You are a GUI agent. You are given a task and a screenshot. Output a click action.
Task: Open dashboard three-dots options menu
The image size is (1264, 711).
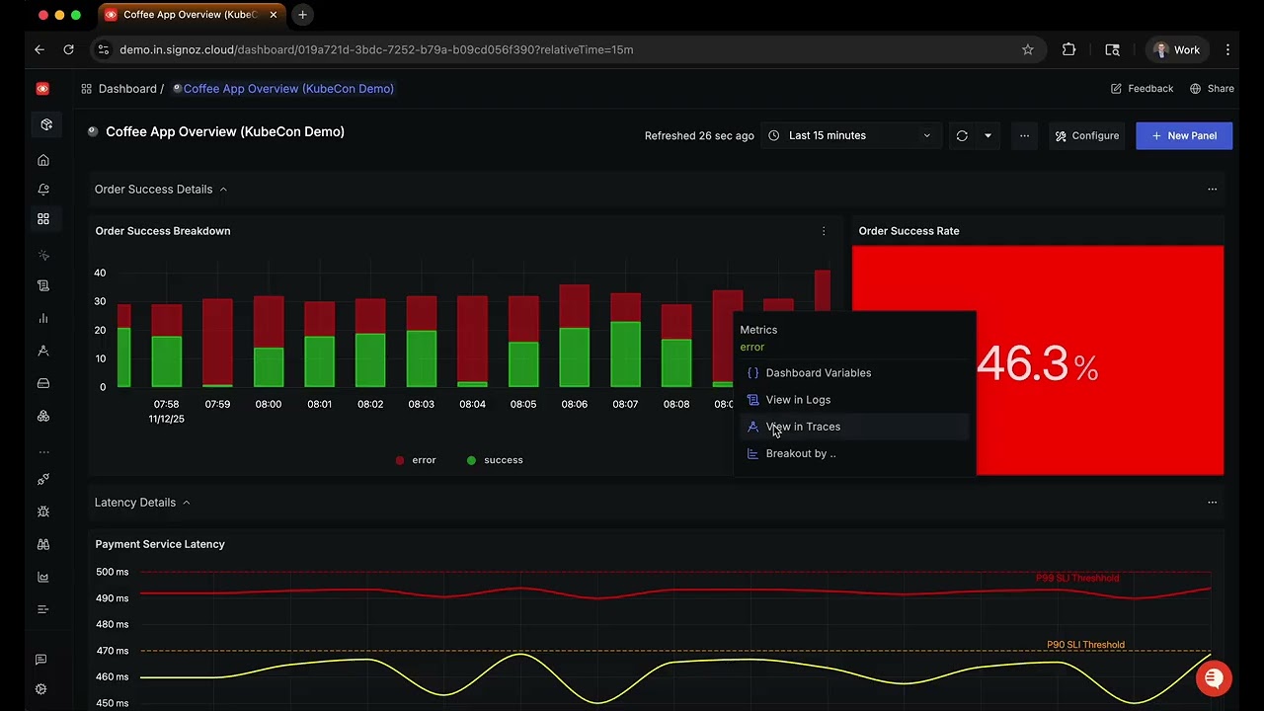tap(1024, 135)
